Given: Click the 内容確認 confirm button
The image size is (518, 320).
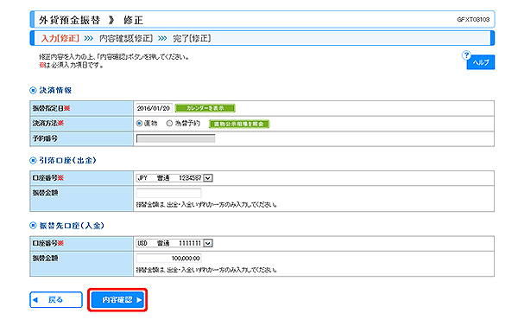Looking at the screenshot, I should 117,300.
